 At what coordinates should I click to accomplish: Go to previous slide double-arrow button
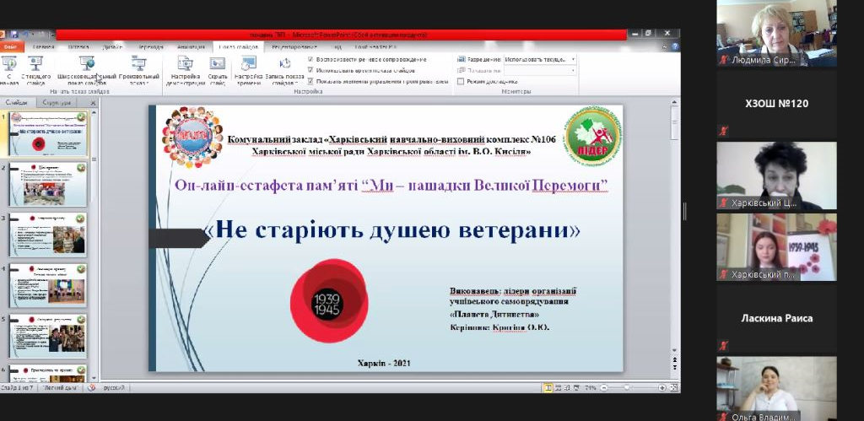(x=674, y=359)
